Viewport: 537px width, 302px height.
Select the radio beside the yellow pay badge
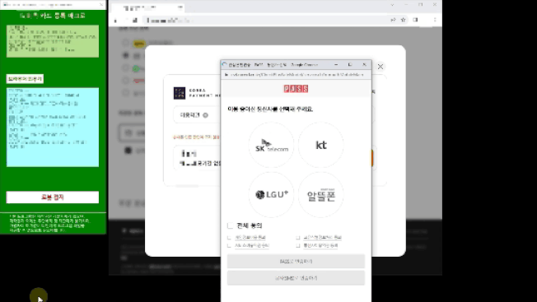point(126,43)
